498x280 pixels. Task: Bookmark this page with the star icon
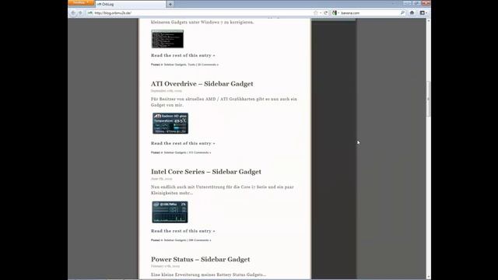pyautogui.click(x=316, y=13)
